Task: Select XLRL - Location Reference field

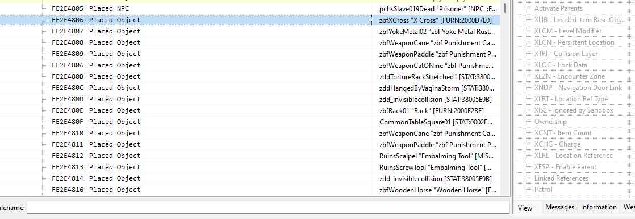Action: (574, 155)
